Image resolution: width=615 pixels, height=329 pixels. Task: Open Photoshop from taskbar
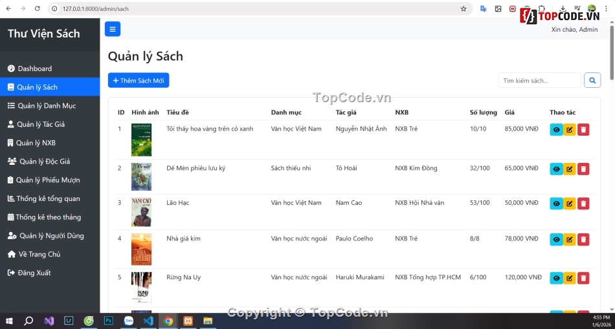pyautogui.click(x=109, y=321)
